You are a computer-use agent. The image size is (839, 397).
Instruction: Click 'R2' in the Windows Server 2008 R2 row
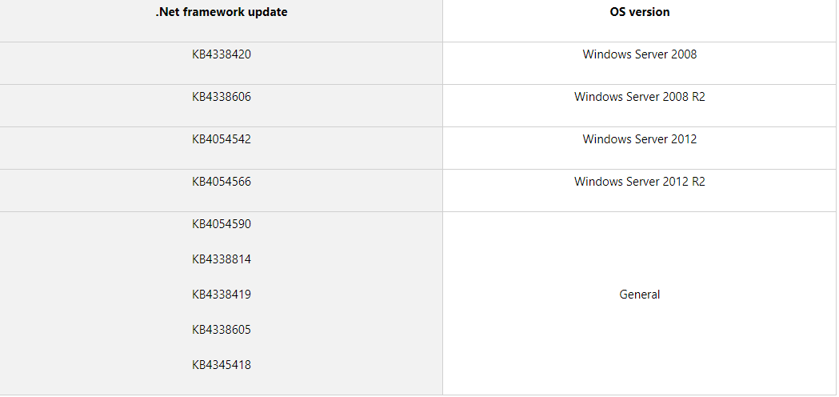pos(697,97)
